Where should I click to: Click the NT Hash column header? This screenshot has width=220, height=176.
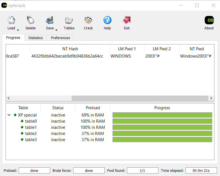click(x=70, y=49)
